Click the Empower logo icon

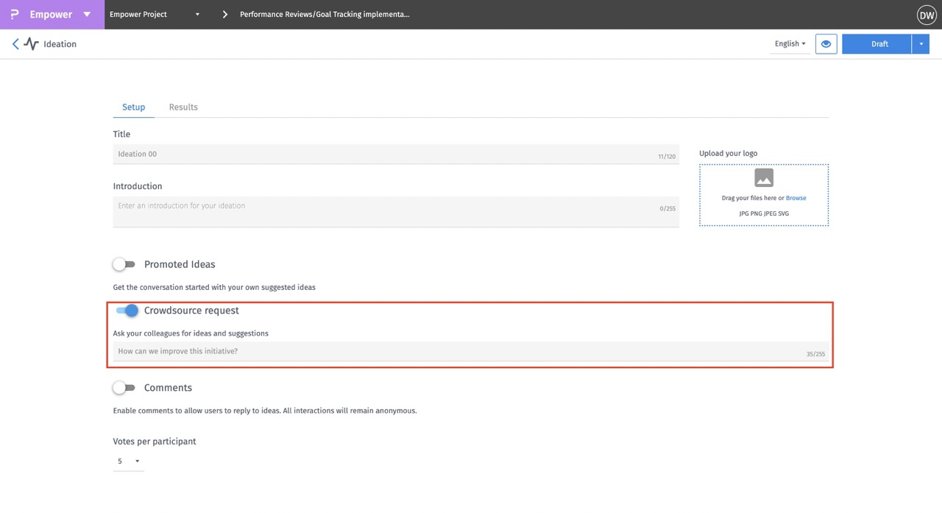pyautogui.click(x=15, y=15)
